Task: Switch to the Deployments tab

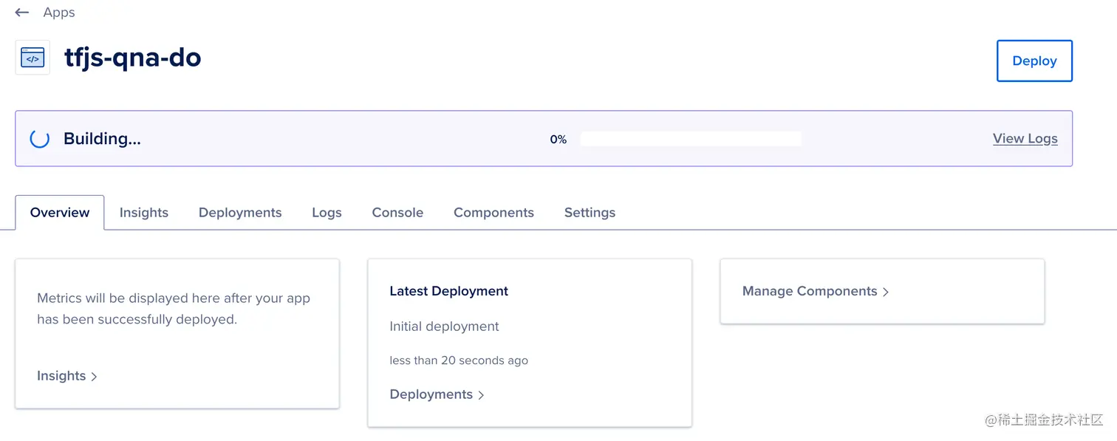Action: point(239,212)
